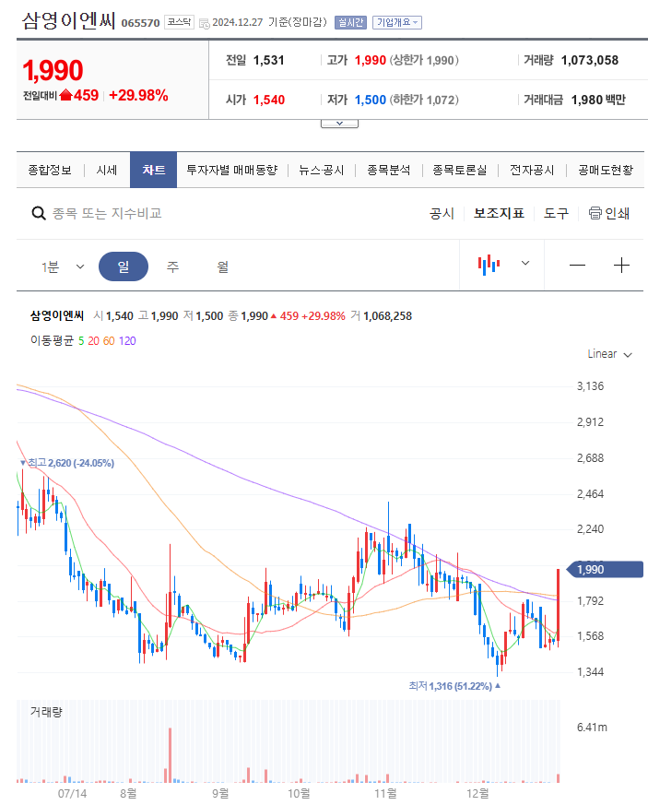The image size is (648, 805).
Task: Click the 코스닥 market badge
Action: click(x=179, y=22)
